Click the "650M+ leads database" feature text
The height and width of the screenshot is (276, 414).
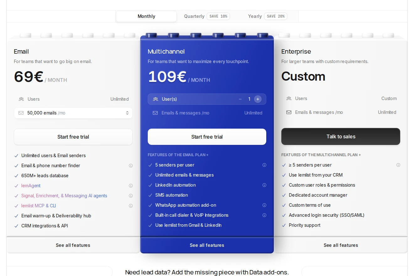click(x=45, y=176)
